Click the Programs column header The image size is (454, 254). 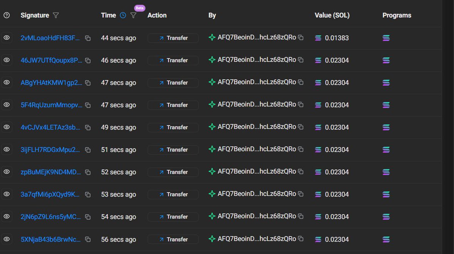(397, 15)
